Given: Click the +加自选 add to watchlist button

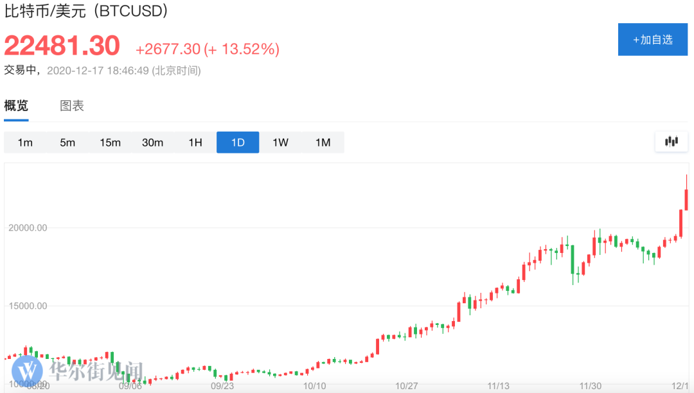Looking at the screenshot, I should tap(652, 39).
